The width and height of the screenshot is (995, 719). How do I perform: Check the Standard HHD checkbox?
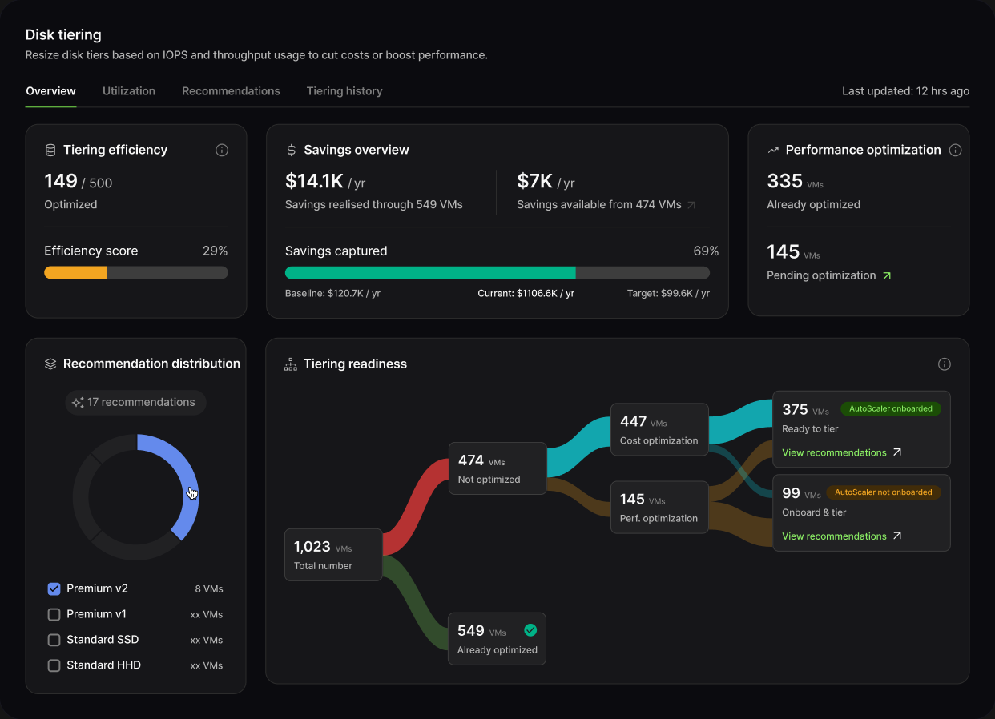coord(54,665)
